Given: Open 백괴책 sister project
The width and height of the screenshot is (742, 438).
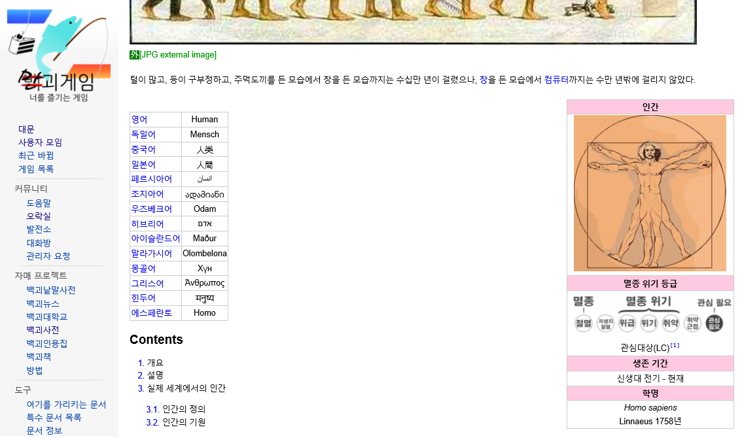Looking at the screenshot, I should coord(39,357).
